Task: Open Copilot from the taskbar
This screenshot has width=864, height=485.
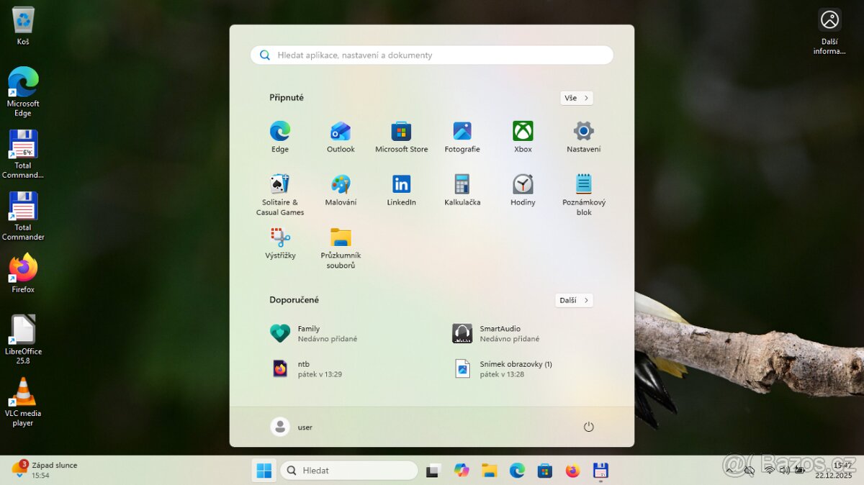Action: click(x=462, y=470)
